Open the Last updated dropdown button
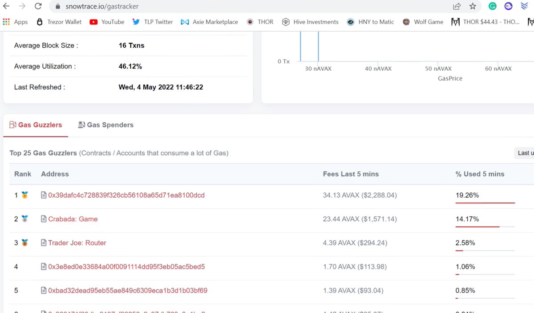The height and width of the screenshot is (313, 534). tap(524, 153)
